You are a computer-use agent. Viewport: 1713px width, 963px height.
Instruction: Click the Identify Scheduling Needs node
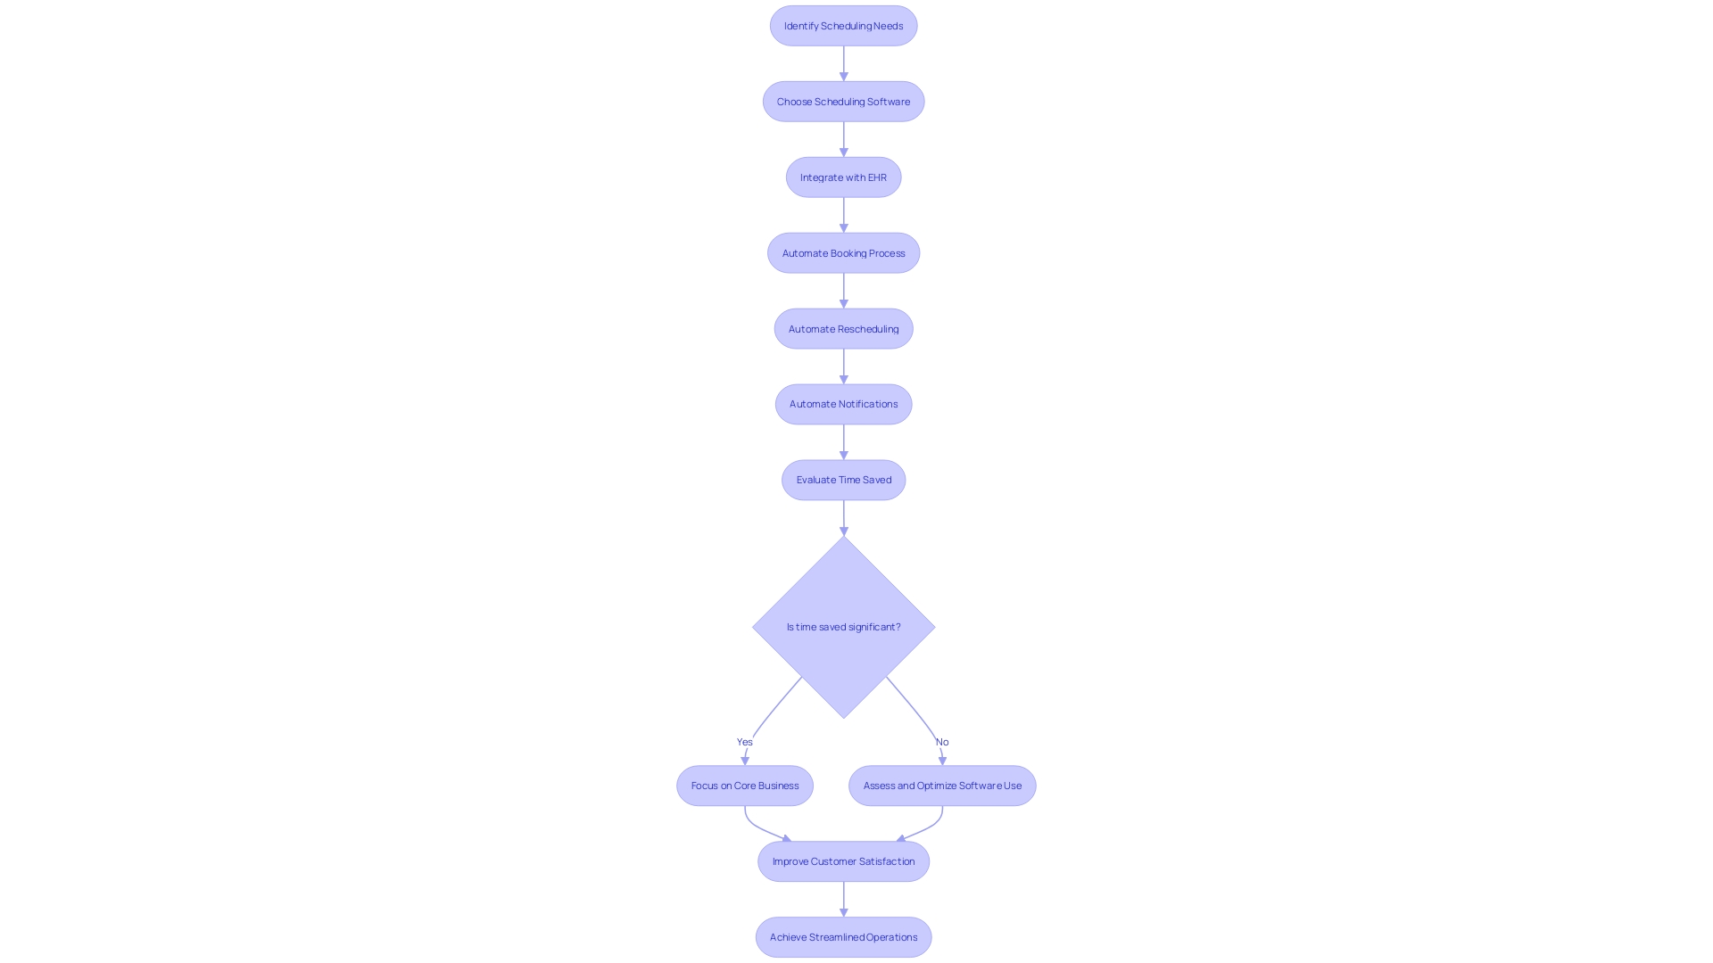pyautogui.click(x=842, y=25)
